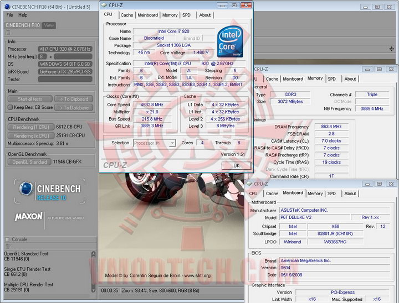Minimize the memory CPU-Z window
The image size is (399, 303).
(367, 69)
